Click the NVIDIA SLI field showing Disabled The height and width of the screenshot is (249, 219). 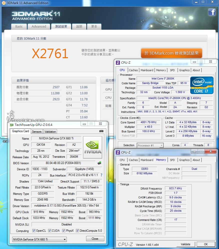click(67, 224)
